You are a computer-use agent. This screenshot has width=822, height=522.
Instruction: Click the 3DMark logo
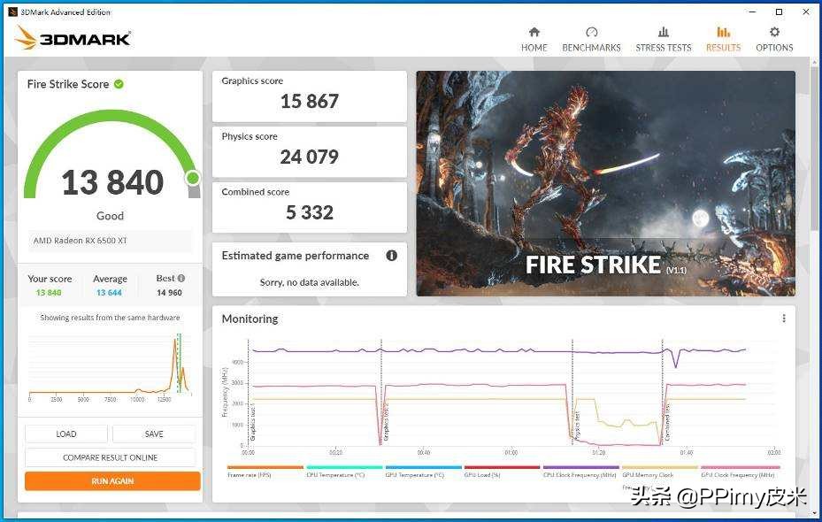[x=73, y=38]
